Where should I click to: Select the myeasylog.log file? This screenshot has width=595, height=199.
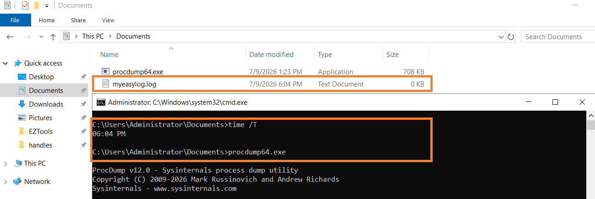point(134,84)
